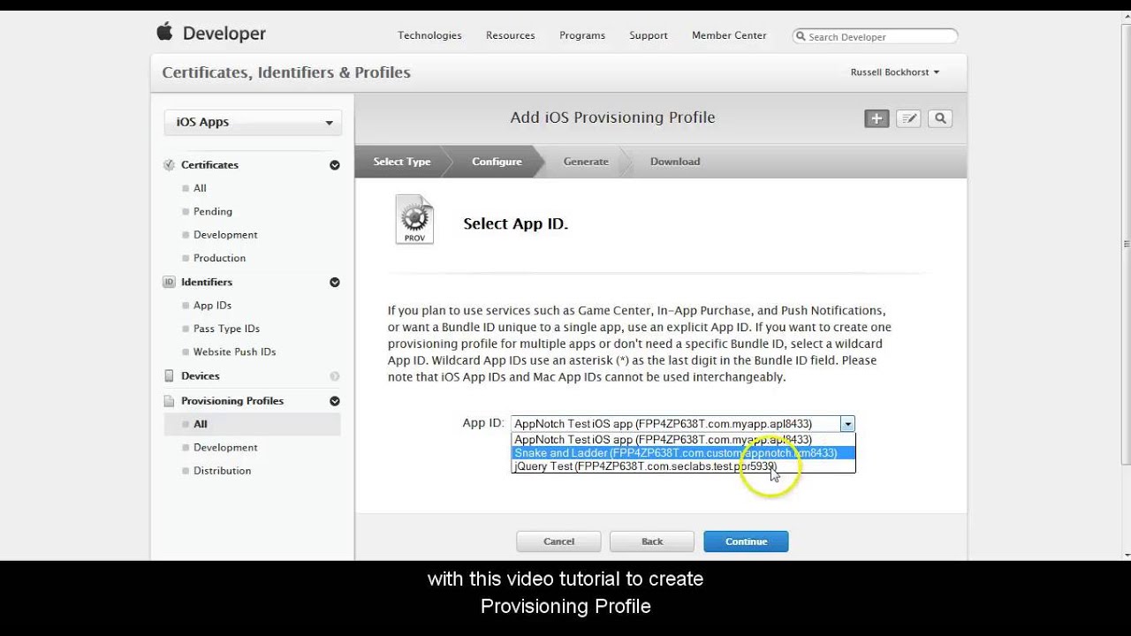Choose AppNotch Test iOS app list option

tap(683, 440)
